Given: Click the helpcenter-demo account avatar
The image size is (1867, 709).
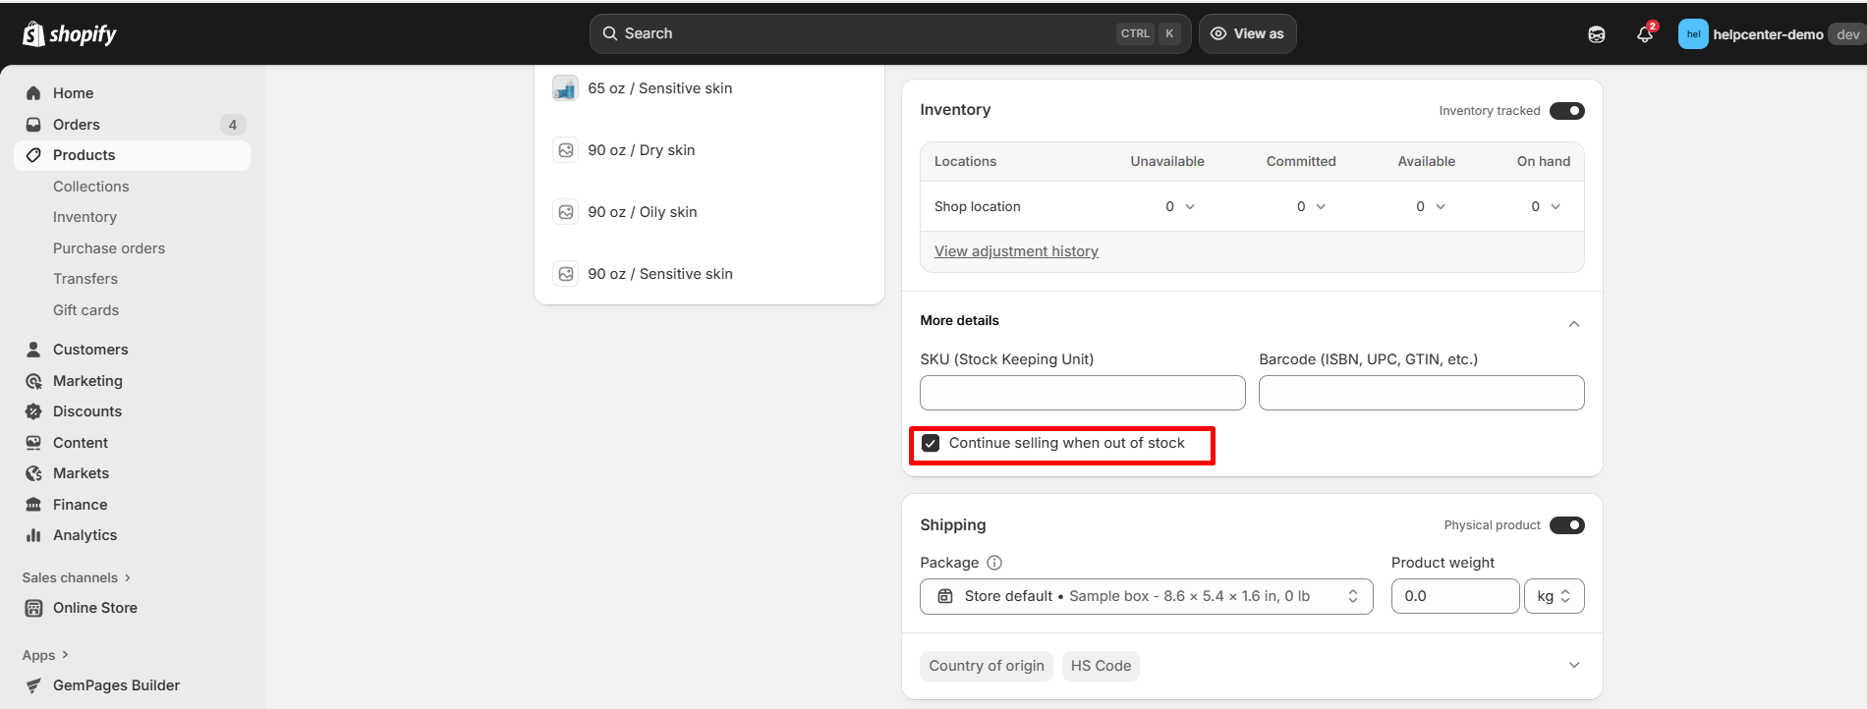Looking at the screenshot, I should click(x=1692, y=34).
